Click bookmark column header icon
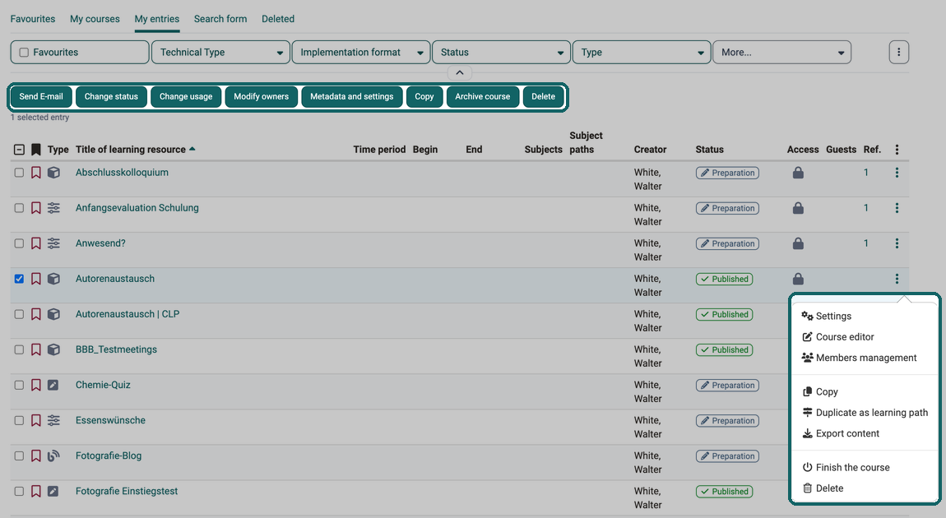 (x=36, y=150)
